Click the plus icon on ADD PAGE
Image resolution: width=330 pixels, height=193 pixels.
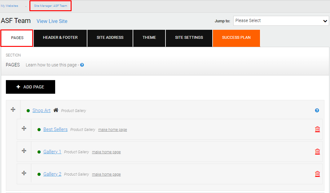(18, 87)
